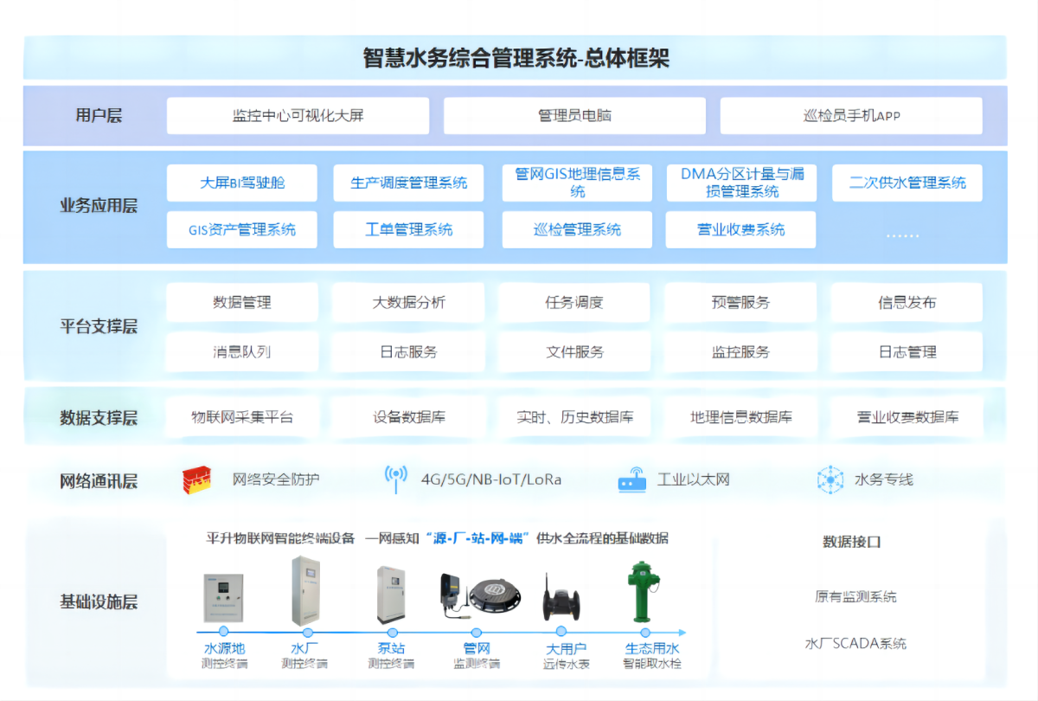Viewport: 1038px width, 701px height.
Task: Open 巡检员手机APP box
Action: point(851,115)
